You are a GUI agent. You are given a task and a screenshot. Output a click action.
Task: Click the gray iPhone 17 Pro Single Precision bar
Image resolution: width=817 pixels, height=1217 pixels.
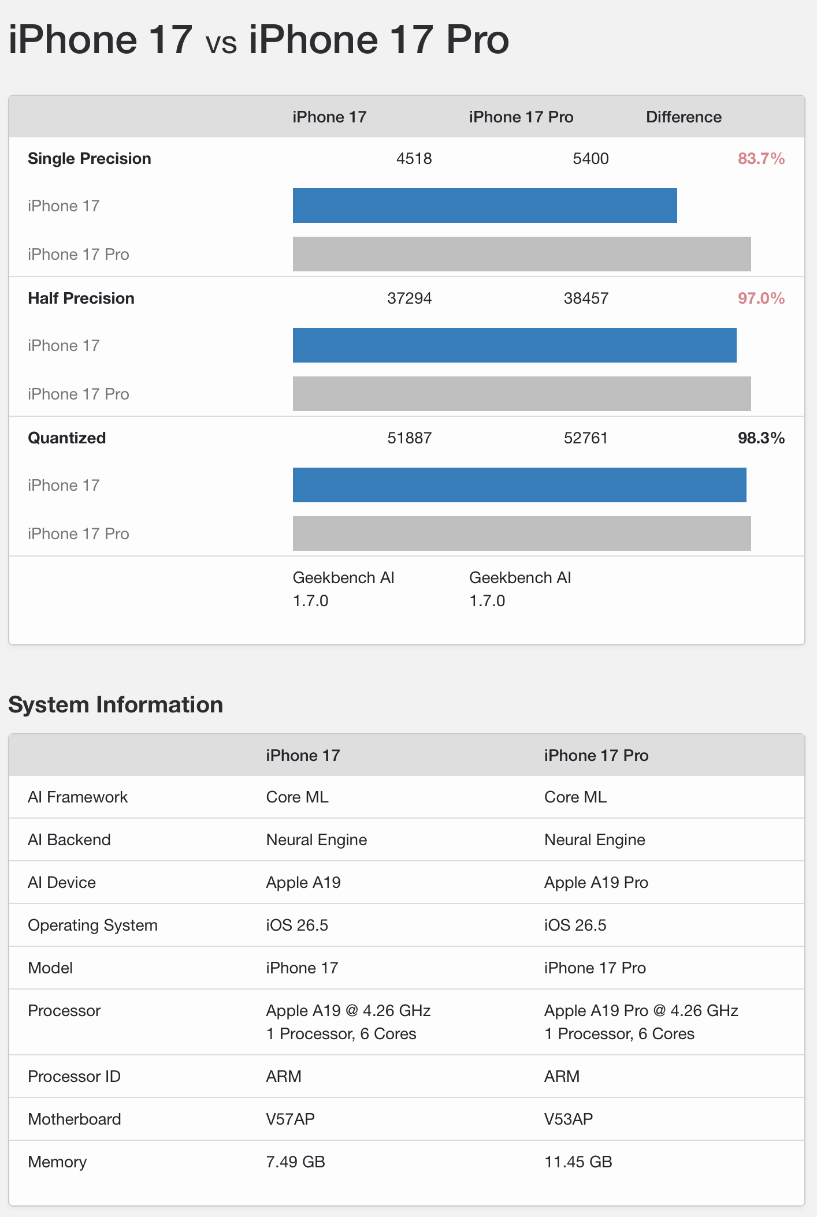(522, 254)
